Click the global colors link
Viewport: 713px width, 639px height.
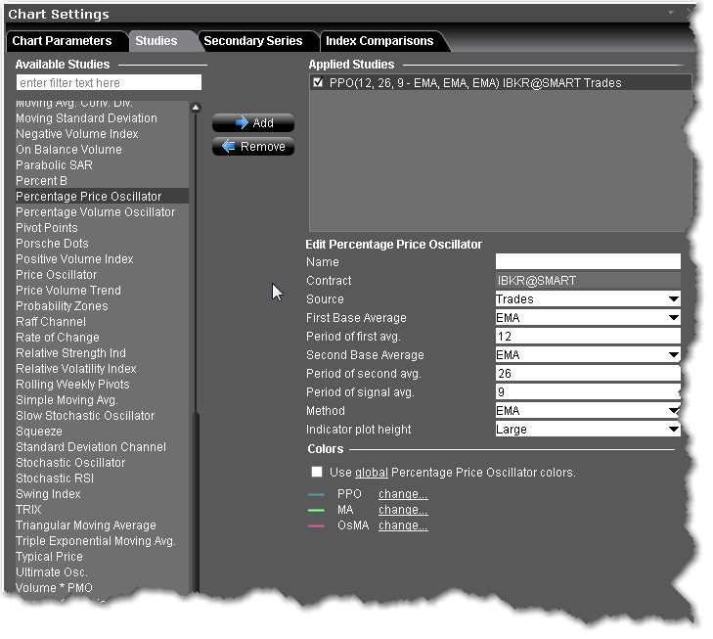371,473
